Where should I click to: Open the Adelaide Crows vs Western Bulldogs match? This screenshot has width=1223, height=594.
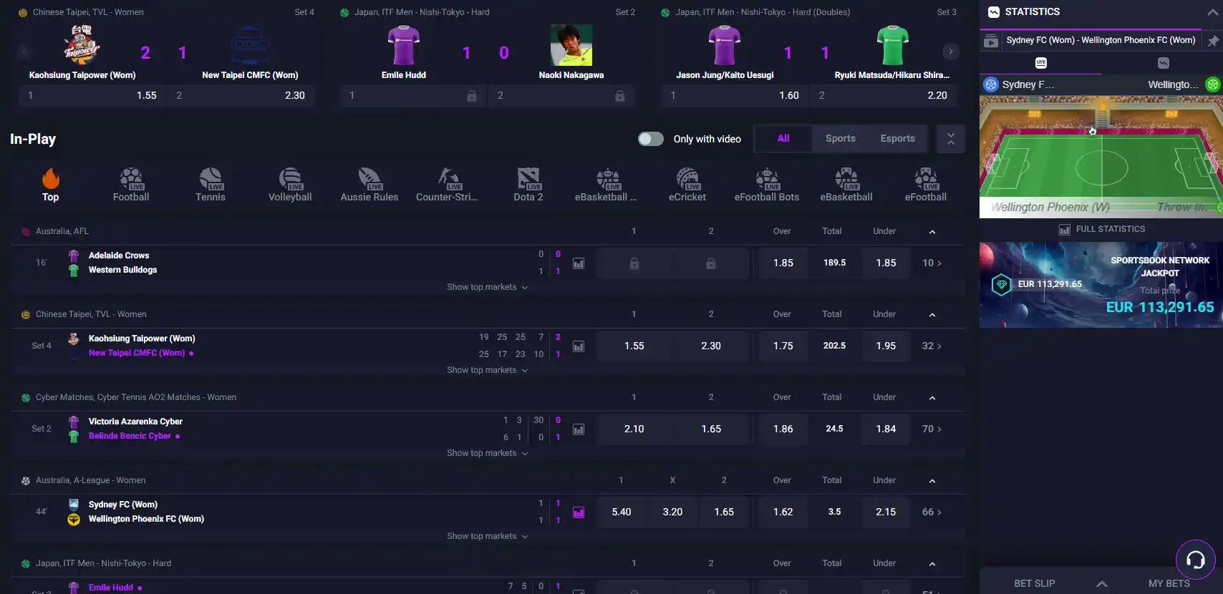coord(122,263)
